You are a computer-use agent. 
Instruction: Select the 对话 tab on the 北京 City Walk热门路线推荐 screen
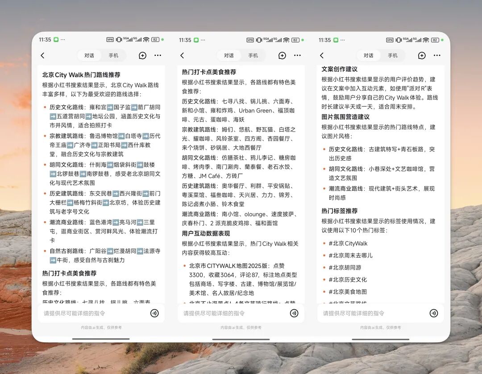[89, 55]
